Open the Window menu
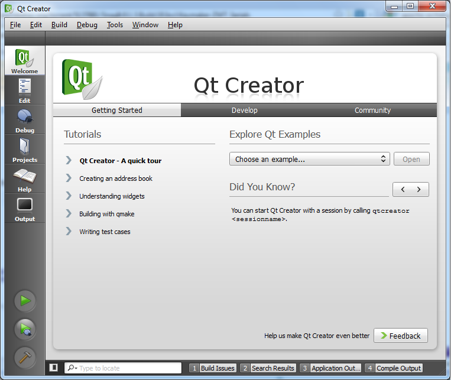Image resolution: width=454 pixels, height=380 pixels. pos(145,25)
